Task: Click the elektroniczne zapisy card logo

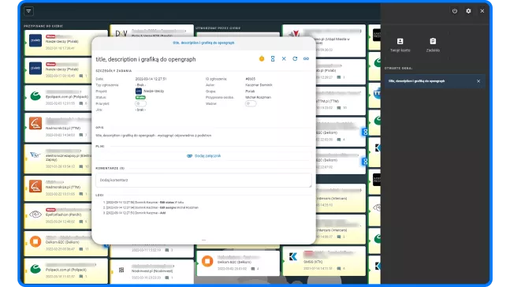Action: tap(35, 155)
